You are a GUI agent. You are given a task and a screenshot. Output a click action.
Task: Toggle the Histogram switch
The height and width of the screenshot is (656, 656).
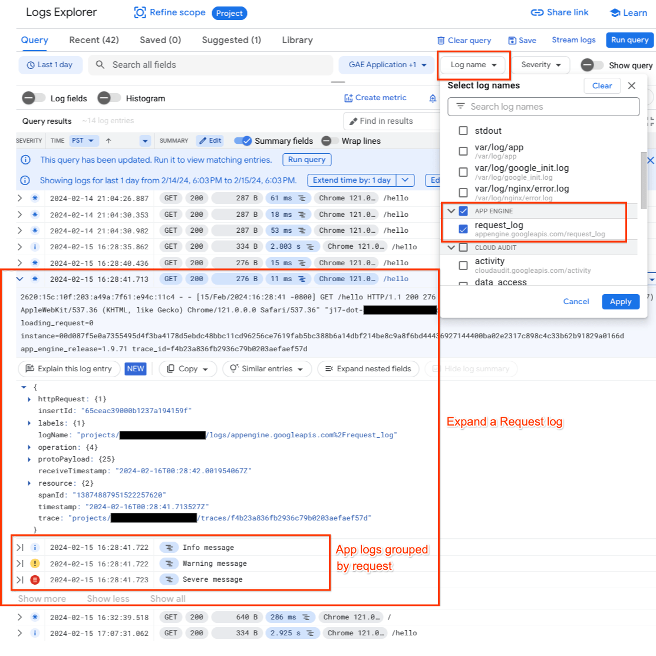pos(109,98)
